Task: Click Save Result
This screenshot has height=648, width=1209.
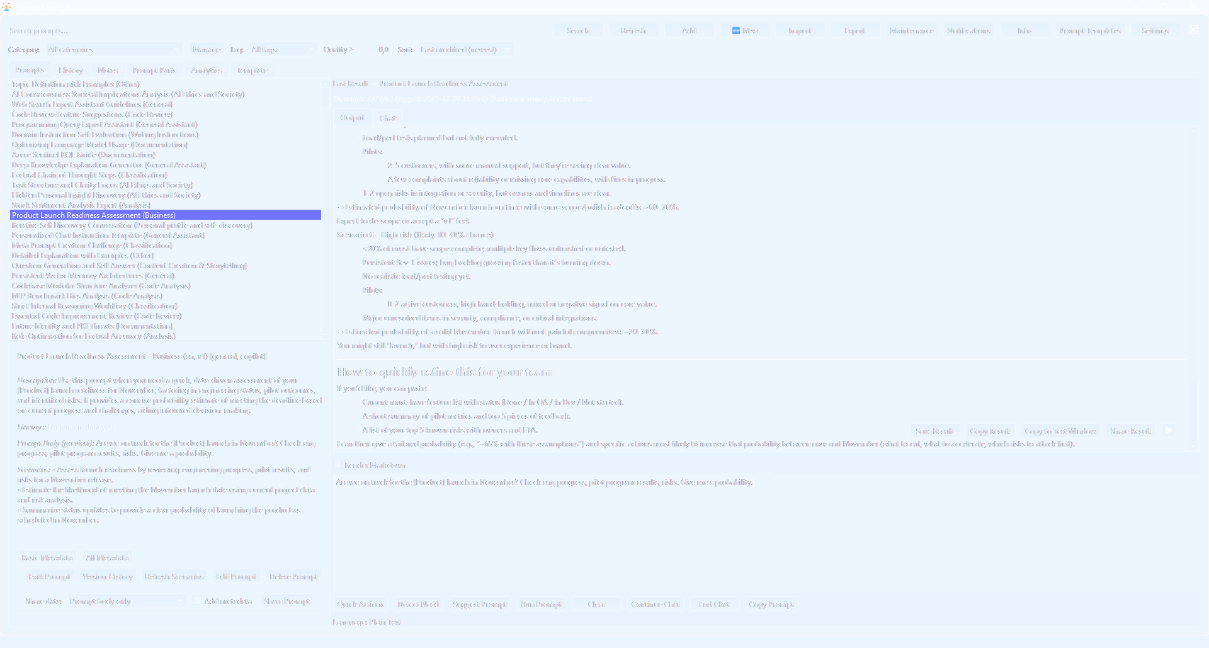Action: [x=934, y=431]
